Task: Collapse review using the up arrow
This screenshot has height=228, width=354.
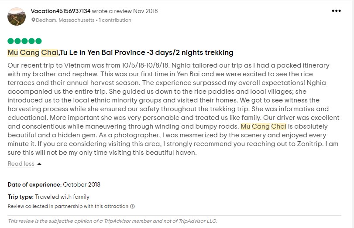Action: 39,164
